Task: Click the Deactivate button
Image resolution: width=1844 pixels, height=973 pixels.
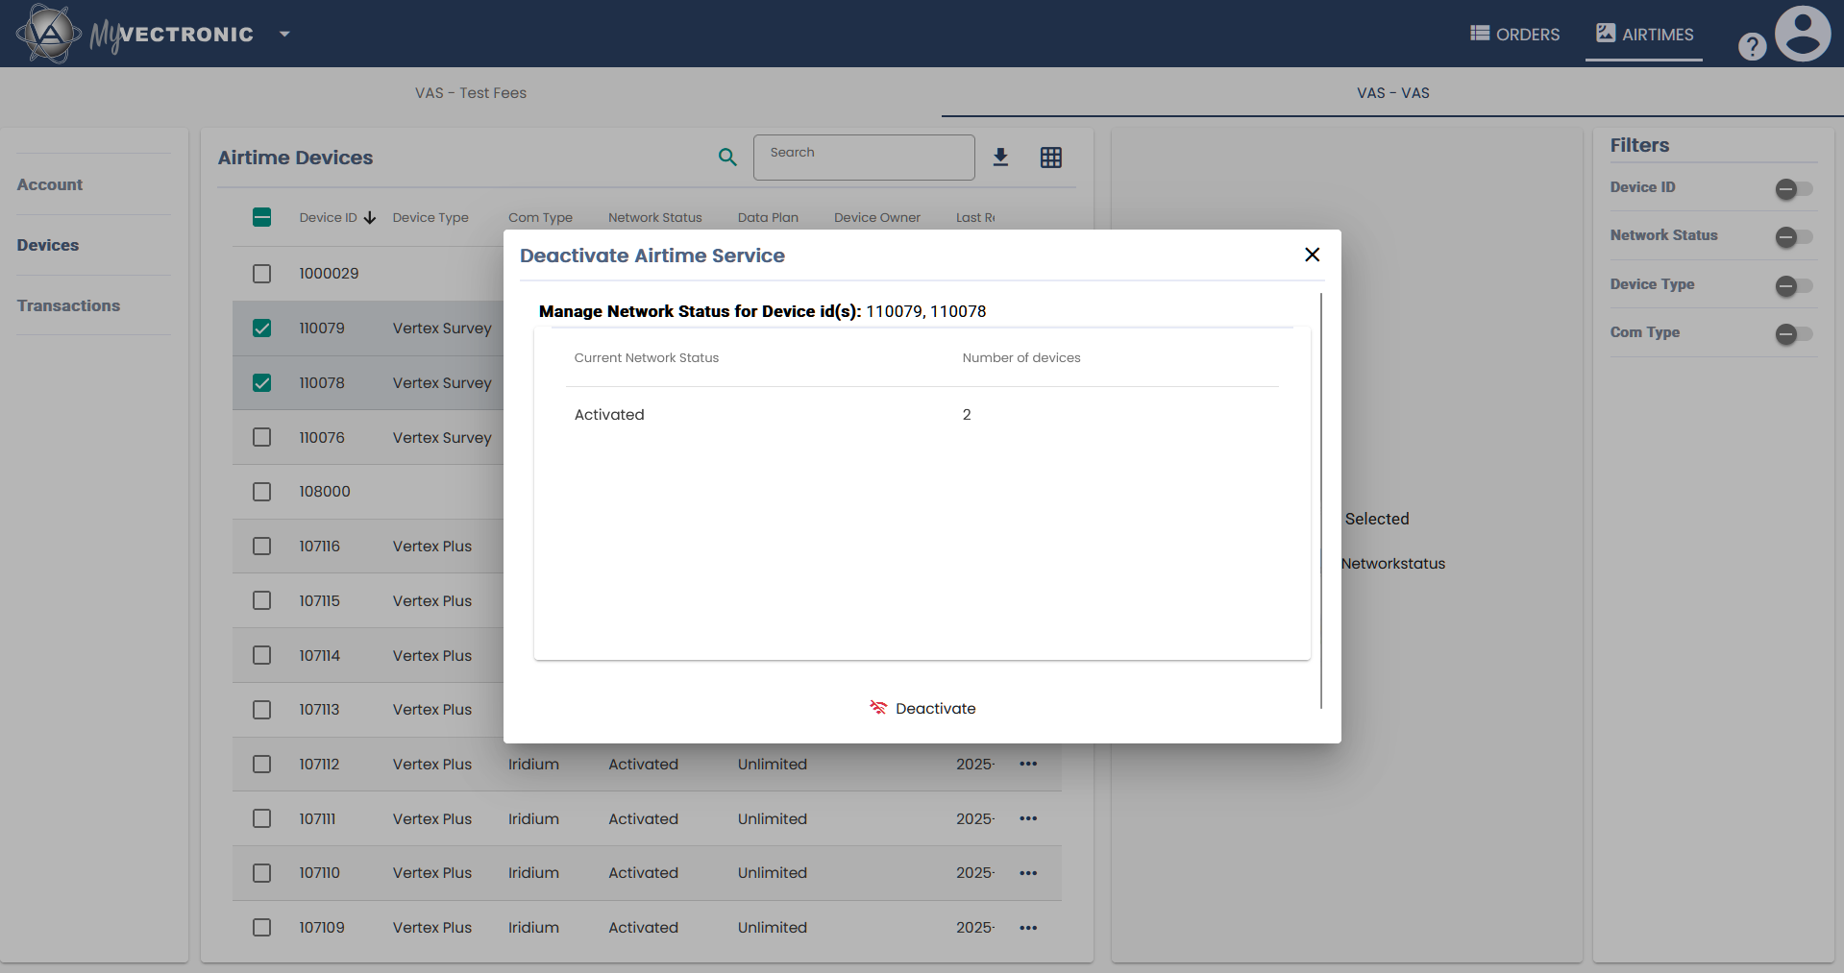Action: [x=922, y=709]
